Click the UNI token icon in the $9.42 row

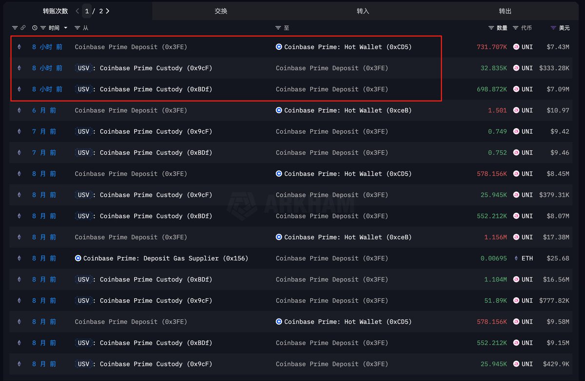point(516,132)
